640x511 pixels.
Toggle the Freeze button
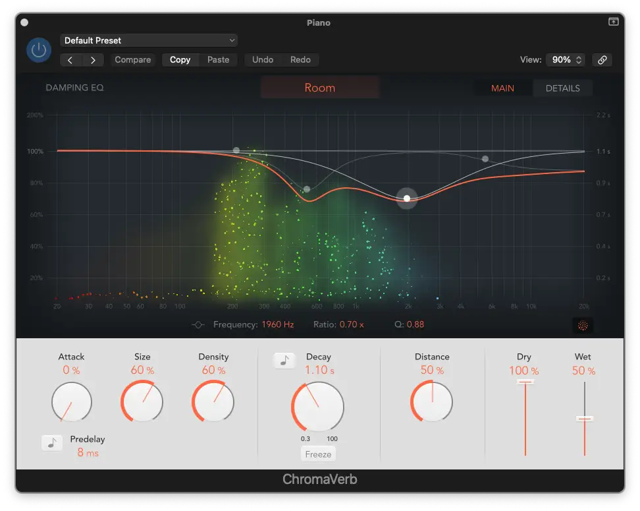pos(318,454)
